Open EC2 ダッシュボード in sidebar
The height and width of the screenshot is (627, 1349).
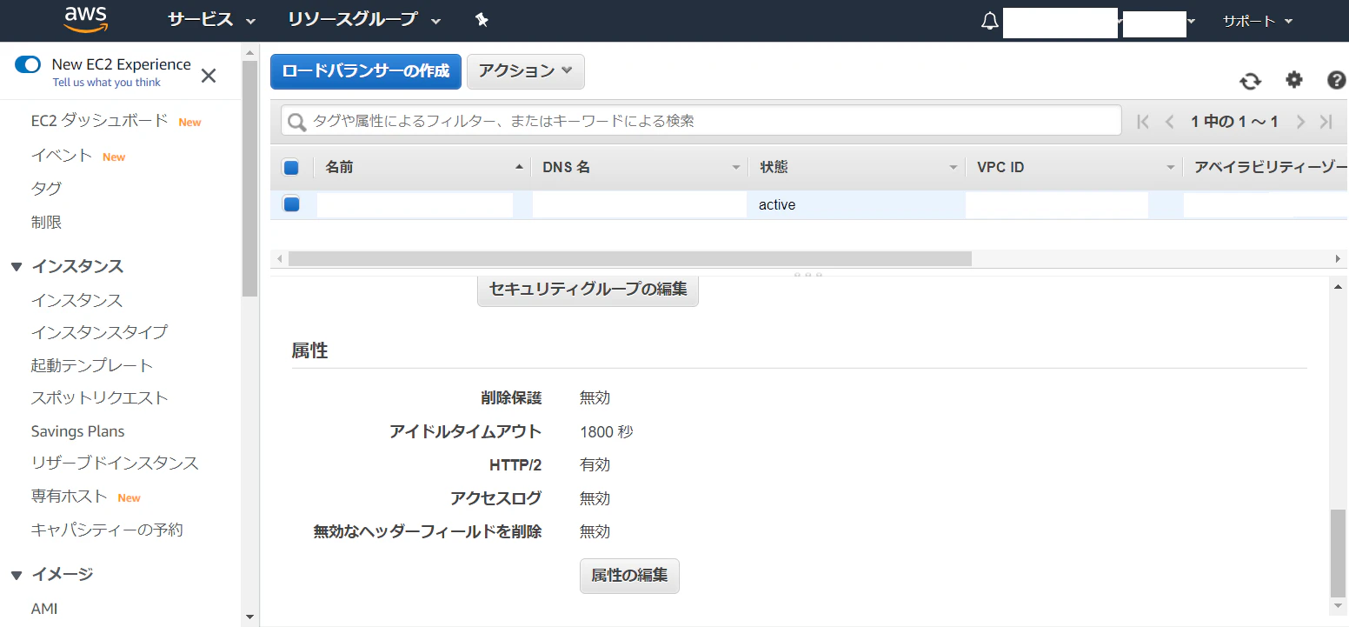[99, 121]
